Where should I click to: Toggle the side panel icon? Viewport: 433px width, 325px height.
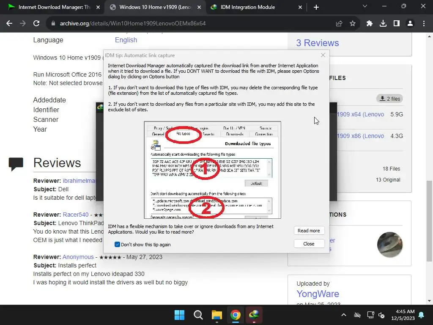(397, 24)
